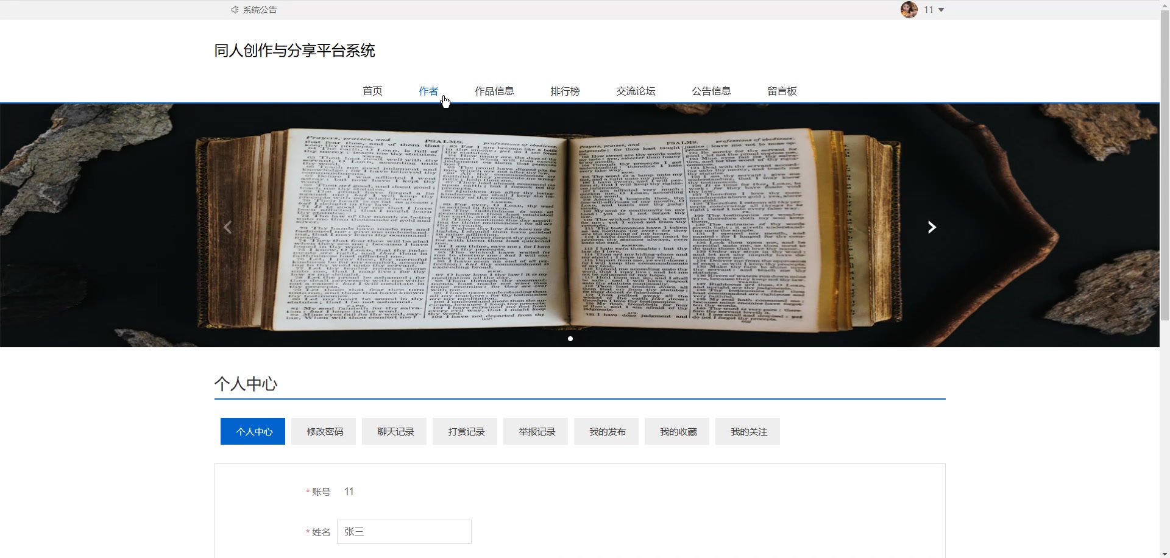Switch to the 我的发布 tab
1170x558 pixels.
(x=606, y=431)
